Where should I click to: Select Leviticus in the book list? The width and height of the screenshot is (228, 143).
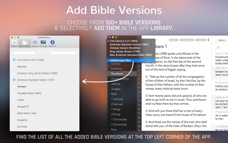(122, 69)
